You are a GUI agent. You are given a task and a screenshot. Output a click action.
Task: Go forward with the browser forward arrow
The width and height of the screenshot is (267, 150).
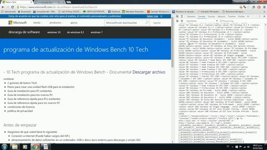coord(8,7)
